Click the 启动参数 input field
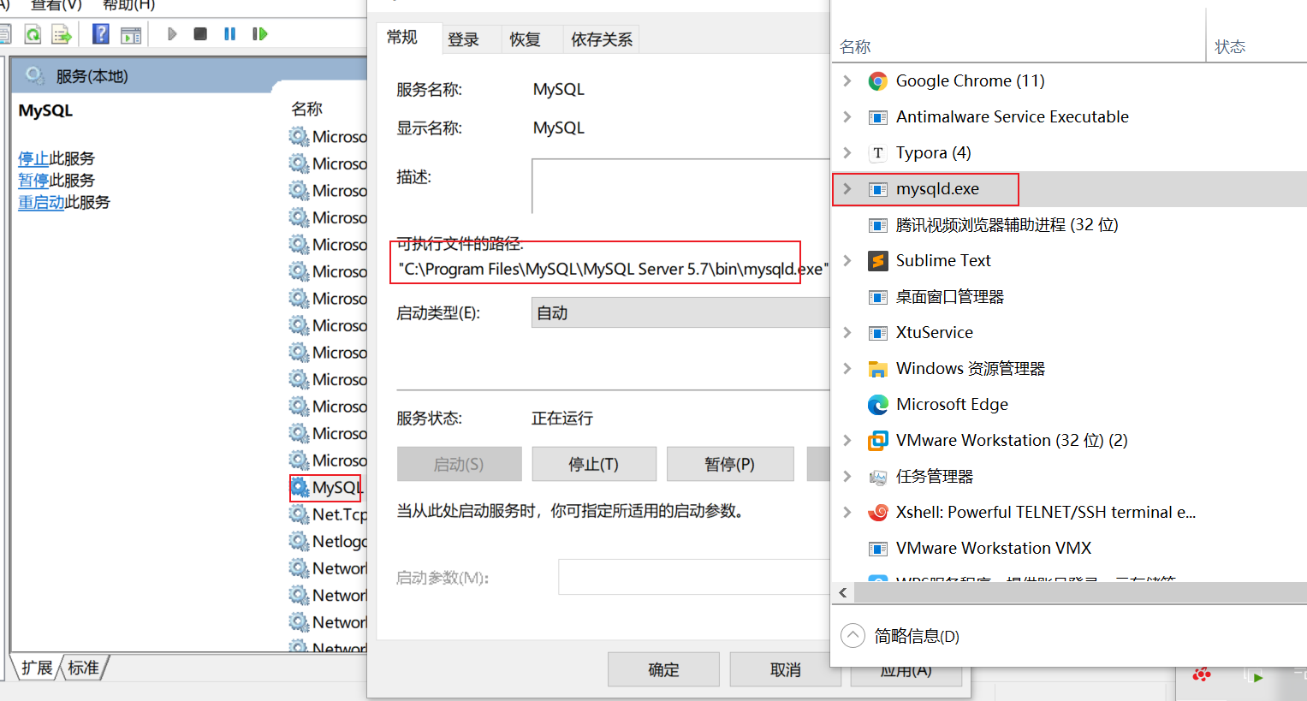 click(693, 578)
